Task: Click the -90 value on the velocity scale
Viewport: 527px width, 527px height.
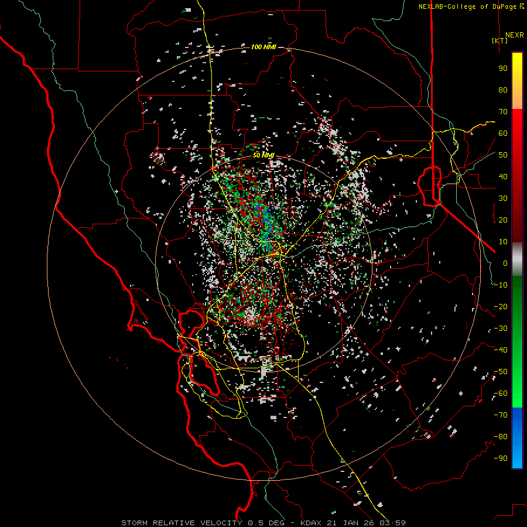Action: (x=501, y=458)
